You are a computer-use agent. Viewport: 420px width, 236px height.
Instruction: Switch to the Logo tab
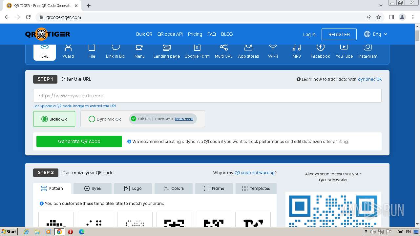[133, 188]
